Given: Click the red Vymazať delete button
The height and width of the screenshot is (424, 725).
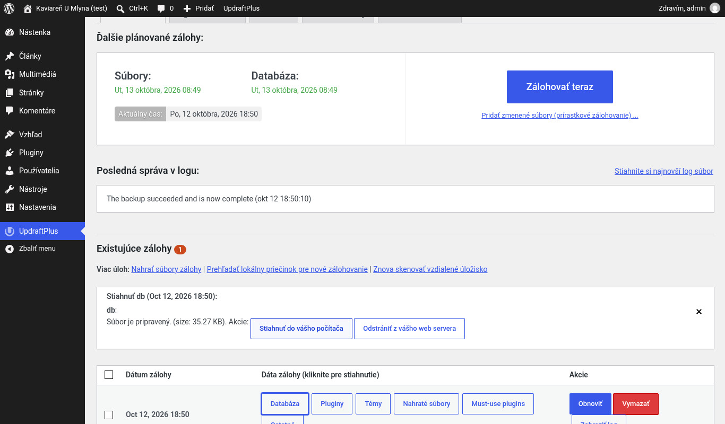Looking at the screenshot, I should click(636, 404).
